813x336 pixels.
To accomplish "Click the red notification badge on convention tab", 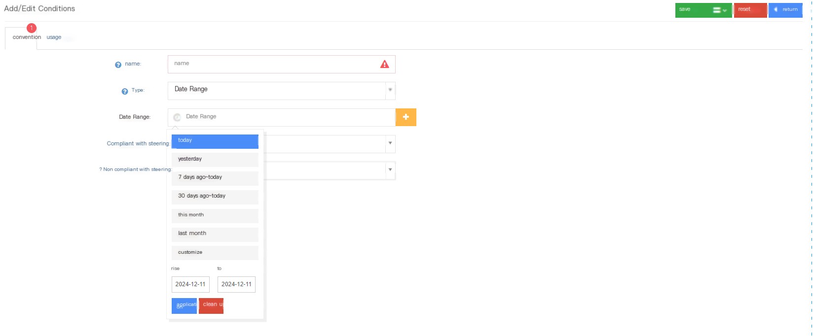I will pyautogui.click(x=32, y=28).
